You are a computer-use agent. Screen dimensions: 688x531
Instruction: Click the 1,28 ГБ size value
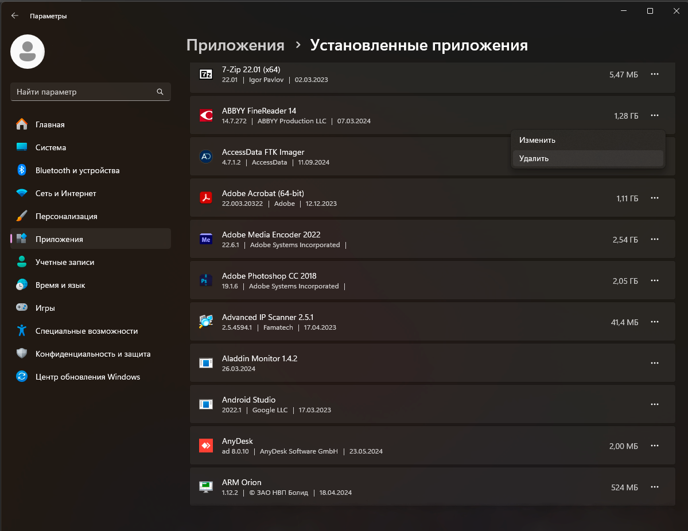coord(626,116)
